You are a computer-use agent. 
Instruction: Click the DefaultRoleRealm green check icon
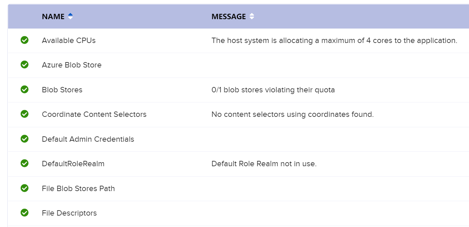click(25, 163)
